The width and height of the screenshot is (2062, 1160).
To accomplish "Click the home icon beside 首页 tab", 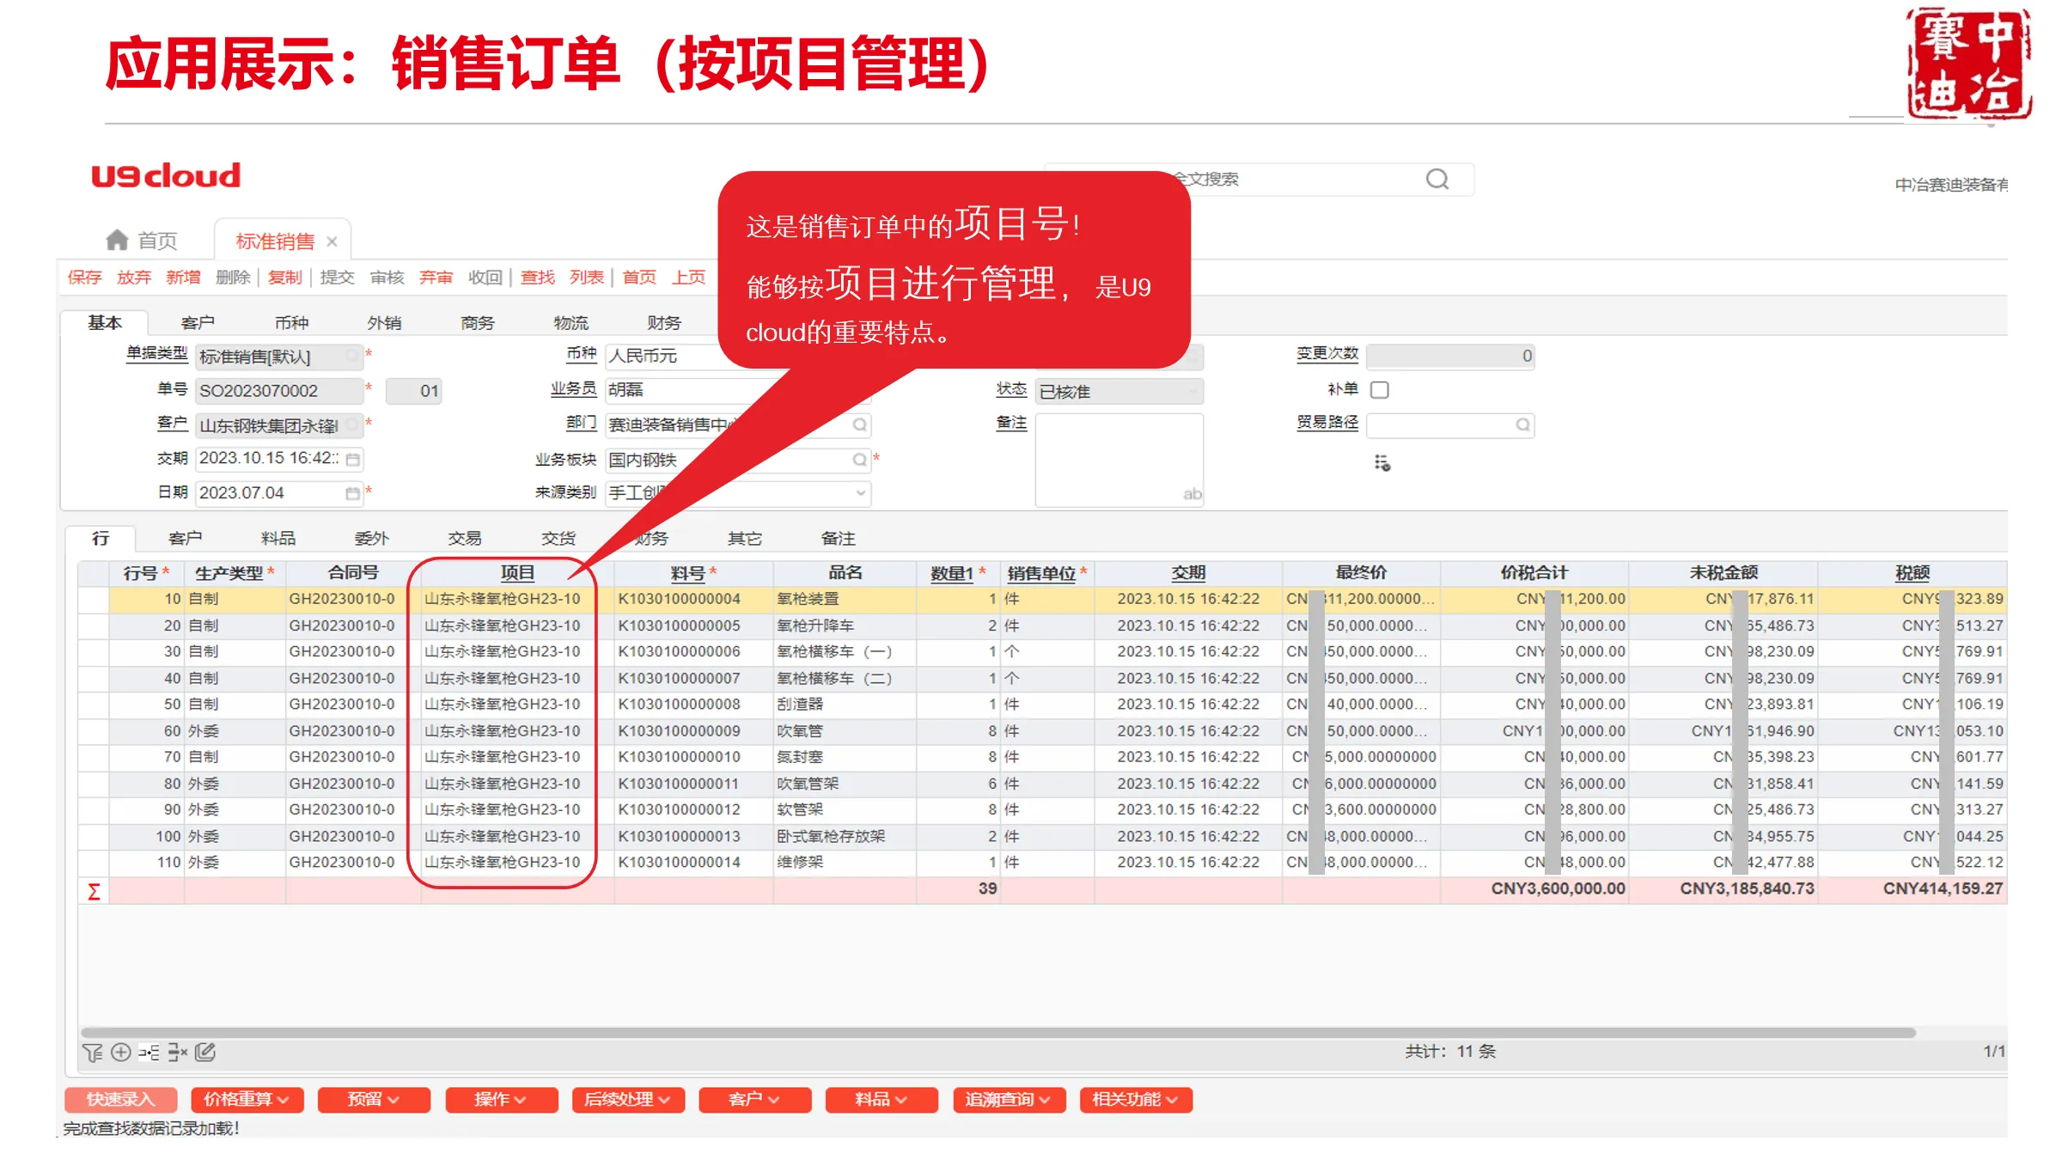I will point(117,240).
